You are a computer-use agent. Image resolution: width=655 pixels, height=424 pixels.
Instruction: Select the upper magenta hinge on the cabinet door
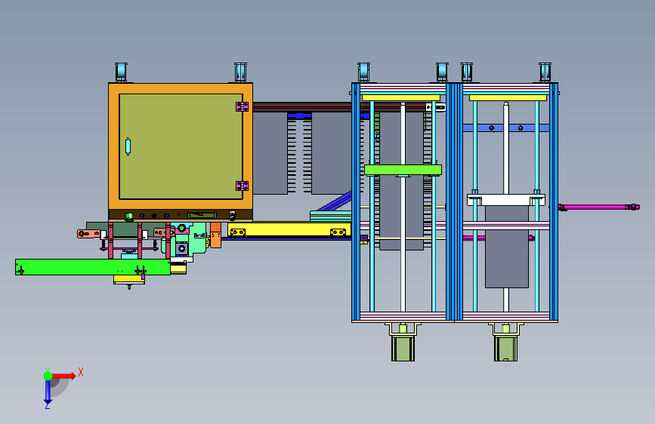243,107
